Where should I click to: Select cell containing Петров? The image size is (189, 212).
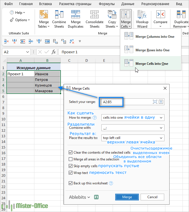tap(47, 79)
